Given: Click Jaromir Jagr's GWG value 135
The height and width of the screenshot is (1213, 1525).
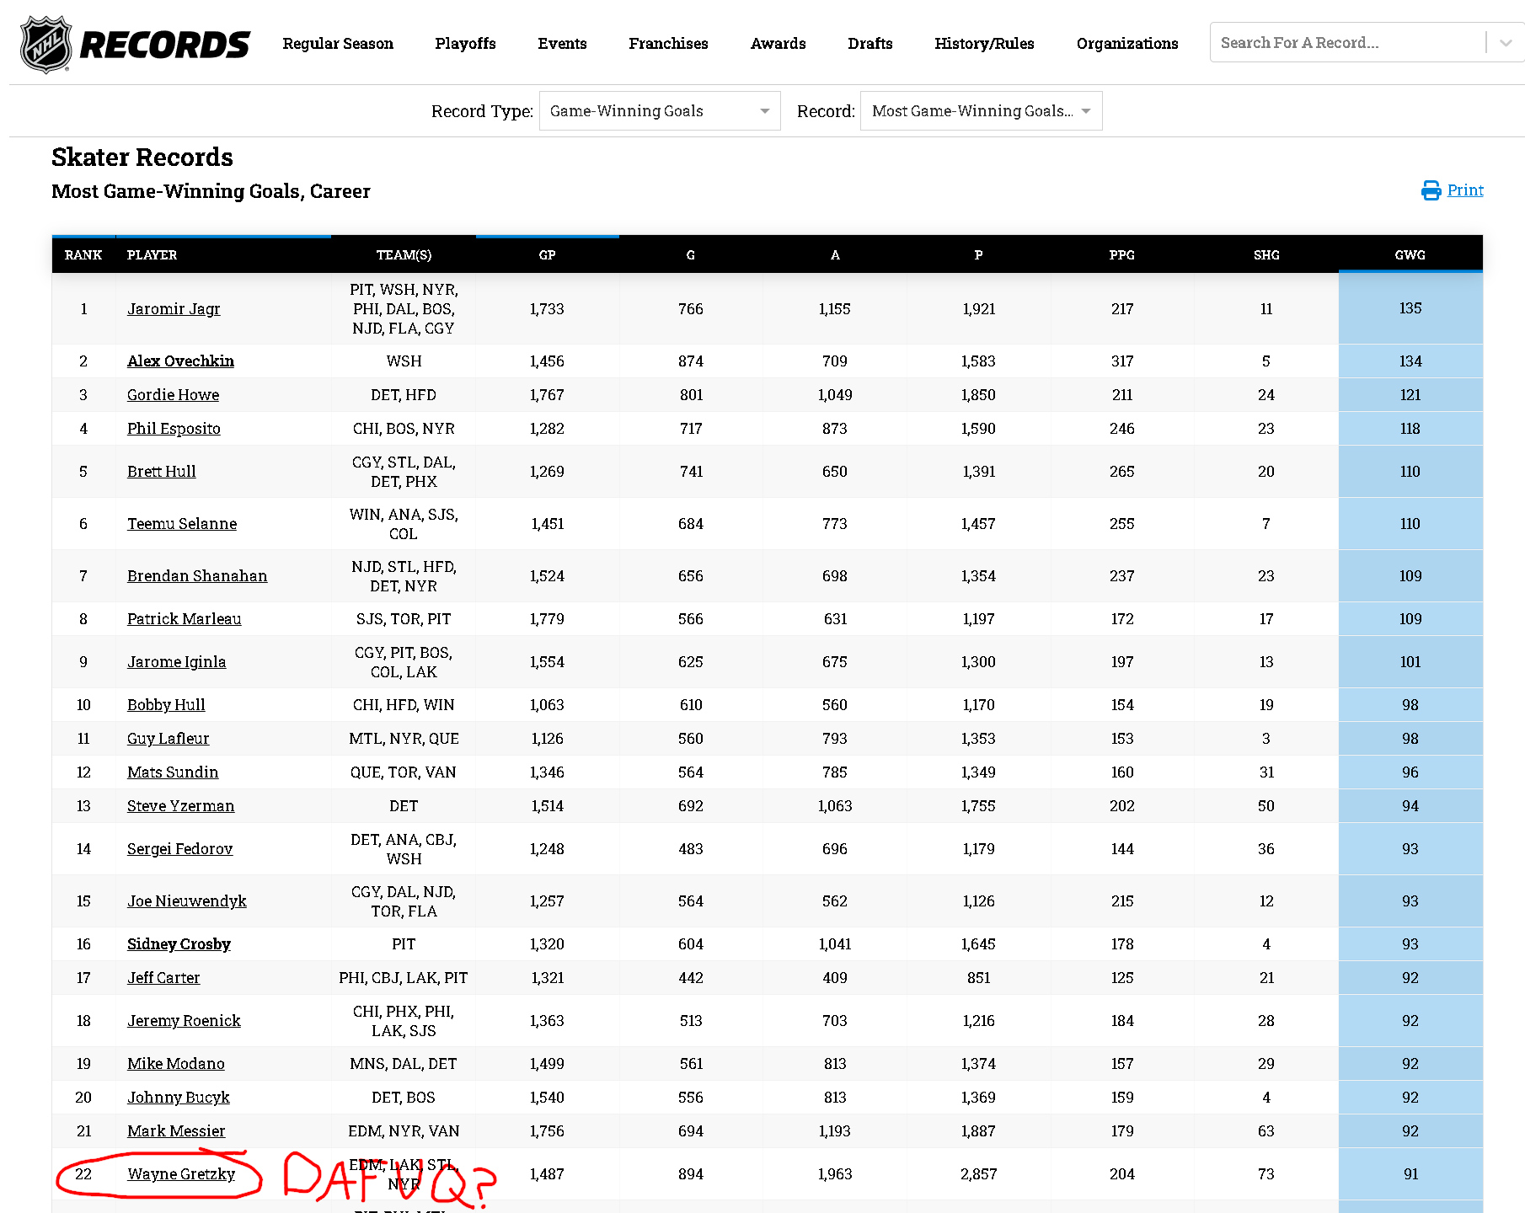Looking at the screenshot, I should 1410,308.
